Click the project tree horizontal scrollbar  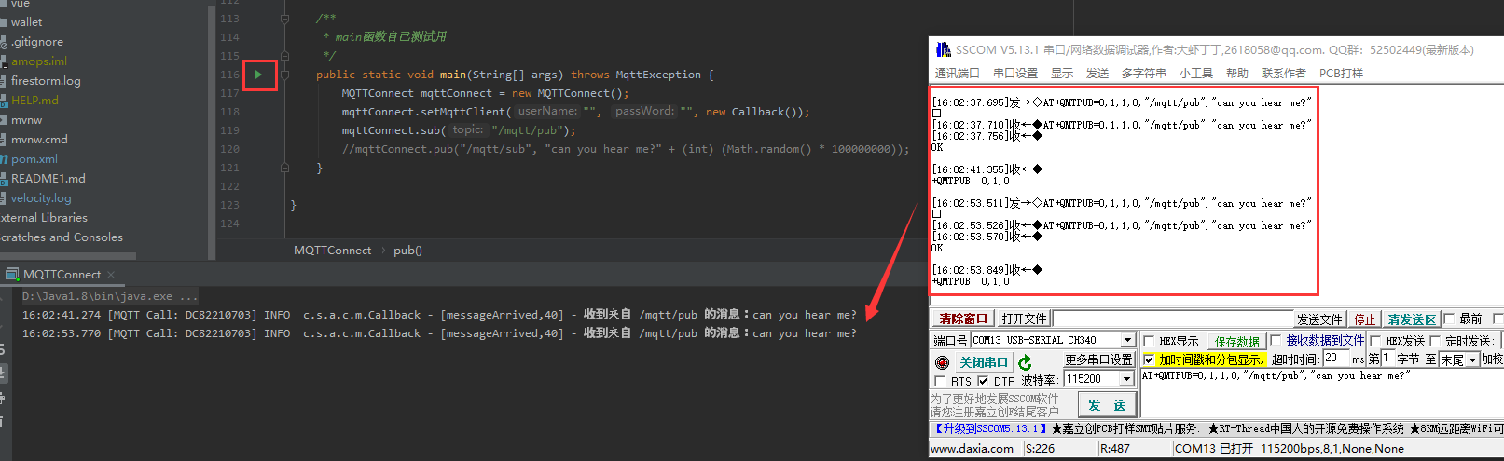[x=68, y=255]
